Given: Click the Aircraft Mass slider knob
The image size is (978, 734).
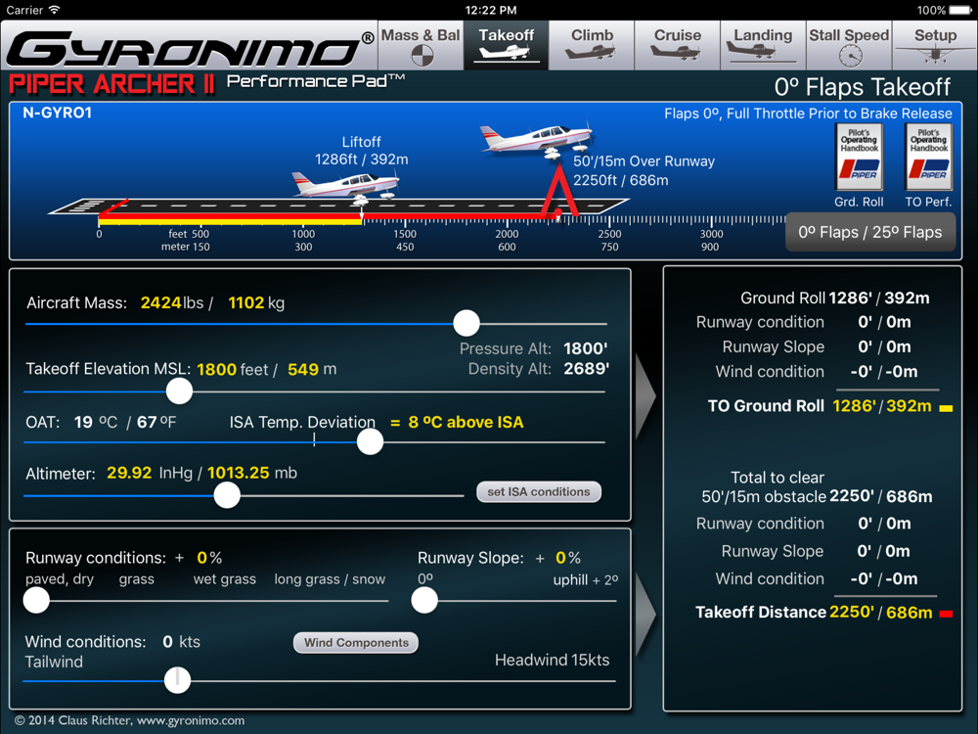Looking at the screenshot, I should pyautogui.click(x=466, y=323).
